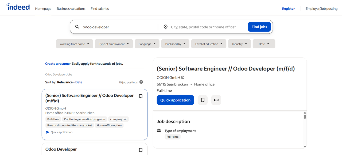
Task: Click the location pin icon
Action: click(165, 27)
